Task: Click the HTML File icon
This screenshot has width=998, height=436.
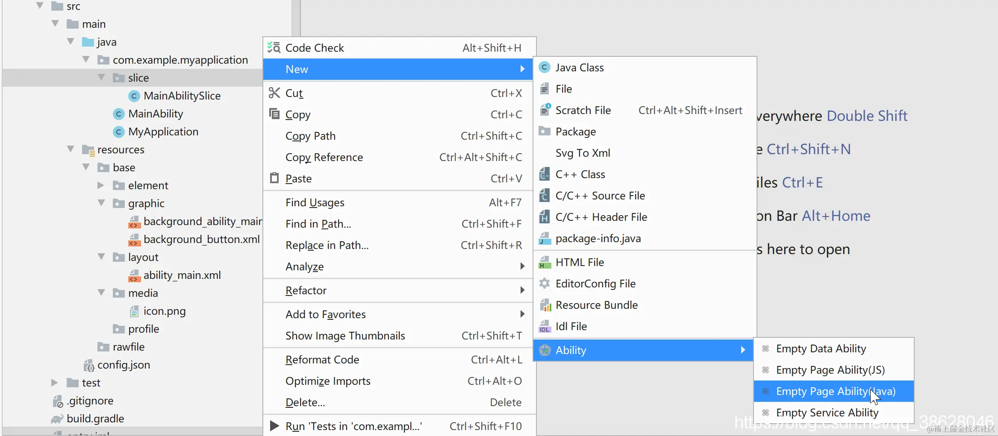Action: pos(545,262)
